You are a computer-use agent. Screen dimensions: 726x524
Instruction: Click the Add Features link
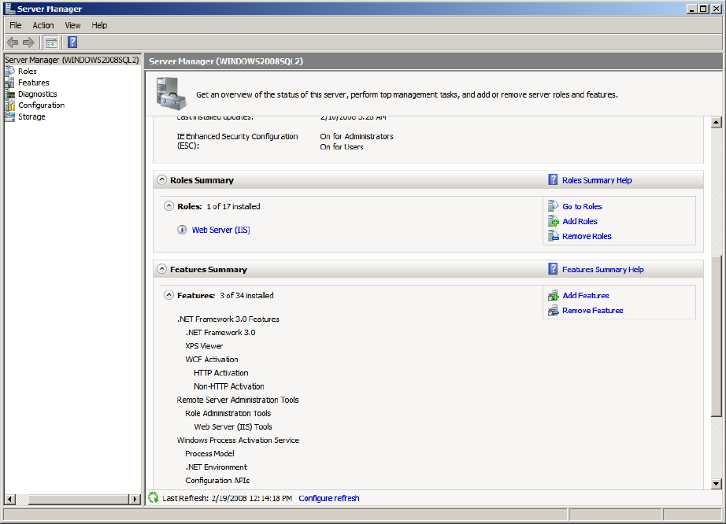[586, 296]
